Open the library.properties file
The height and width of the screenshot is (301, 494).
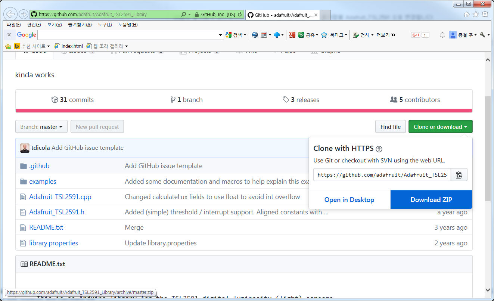tap(53, 243)
